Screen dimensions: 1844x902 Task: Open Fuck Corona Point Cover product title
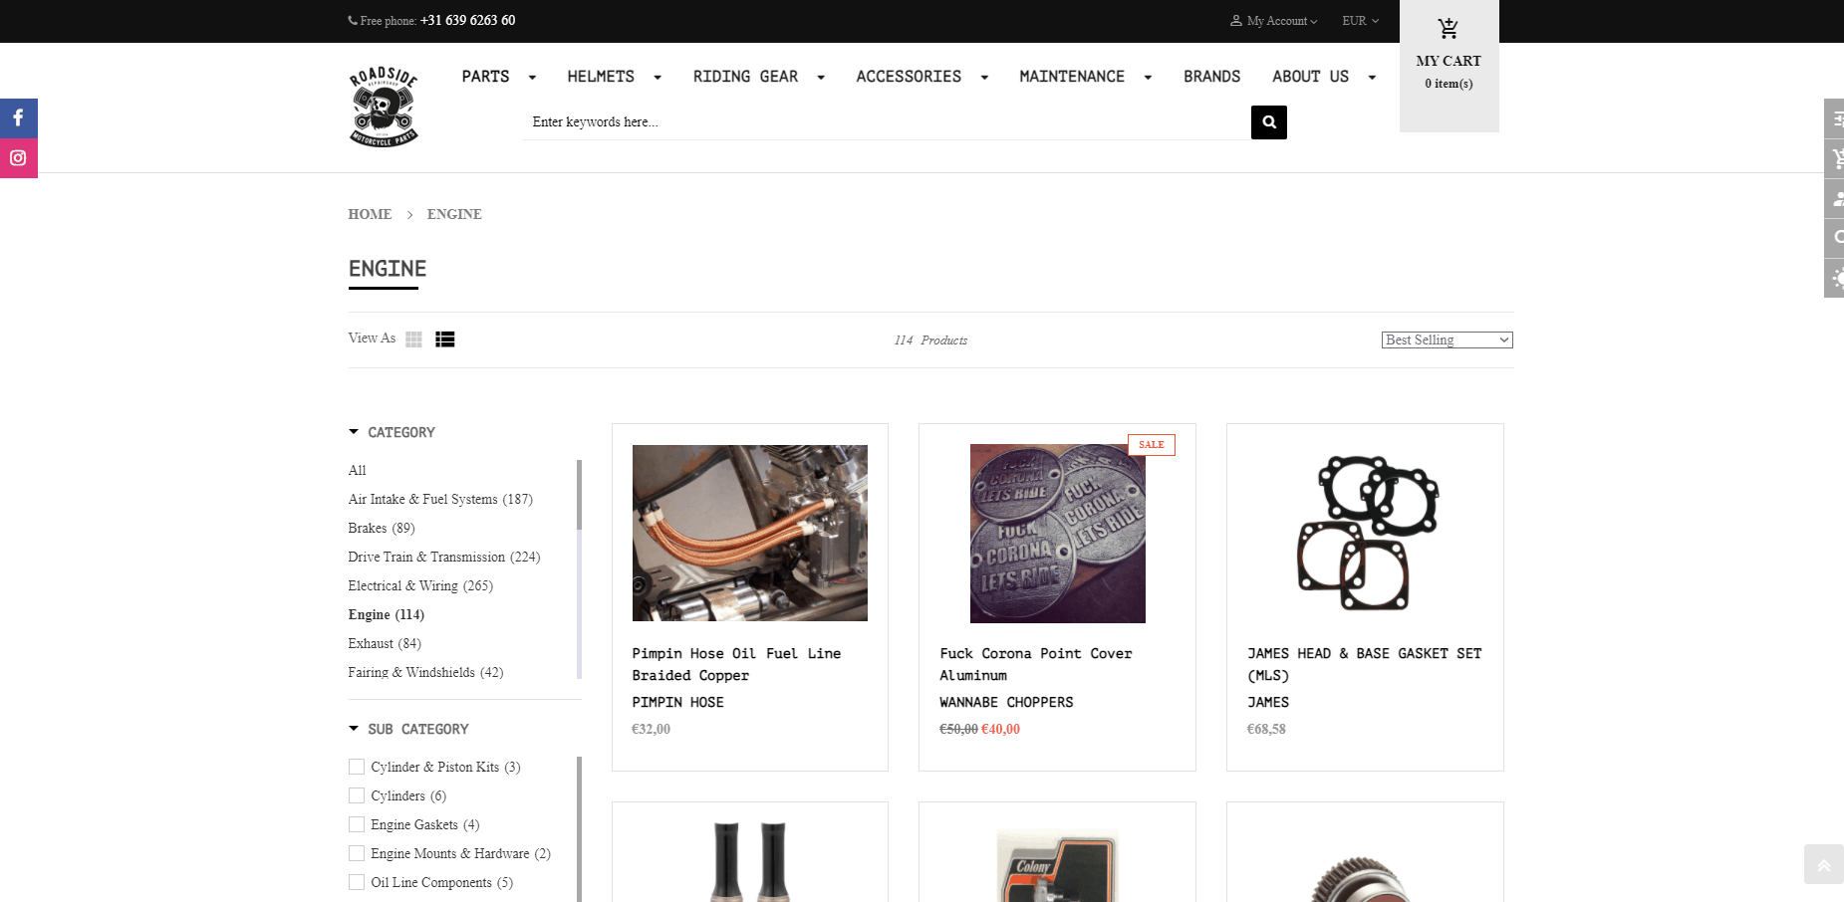point(1036,664)
